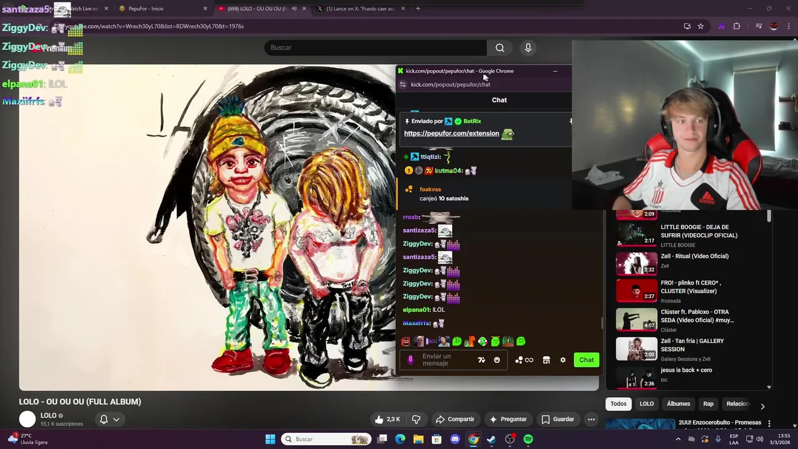The width and height of the screenshot is (798, 449).
Task: Click the Preguntar button
Action: pyautogui.click(x=508, y=420)
